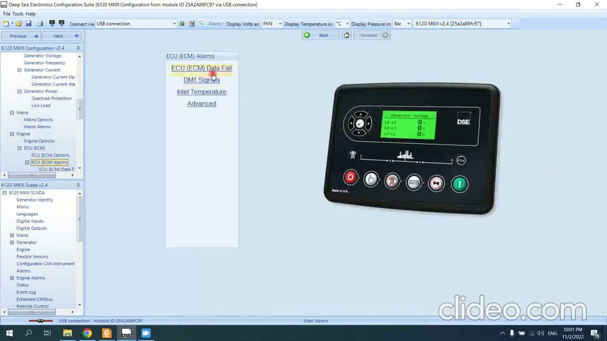Click the green Back arrow icon
This screenshot has width=607, height=341.
click(307, 35)
